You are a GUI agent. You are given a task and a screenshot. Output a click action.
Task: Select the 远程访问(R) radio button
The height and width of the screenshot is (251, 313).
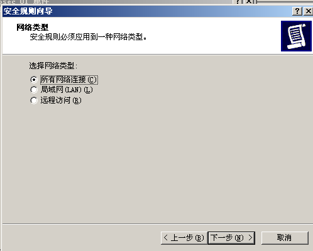(33, 100)
